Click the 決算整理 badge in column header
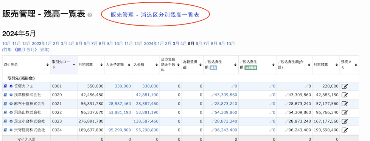This screenshot has height=141, width=370. coord(251,68)
